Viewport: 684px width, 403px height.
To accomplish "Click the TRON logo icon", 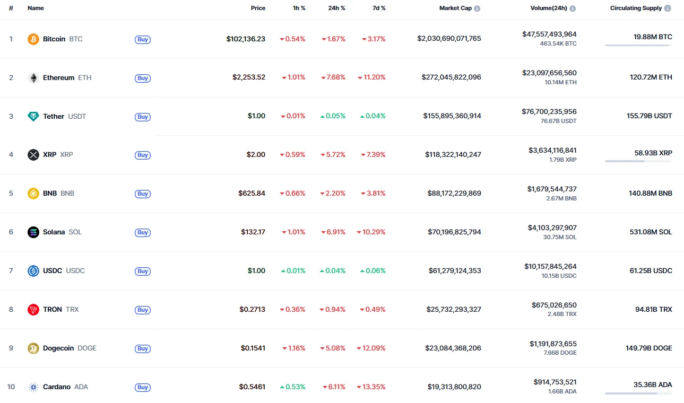I will coord(33,310).
